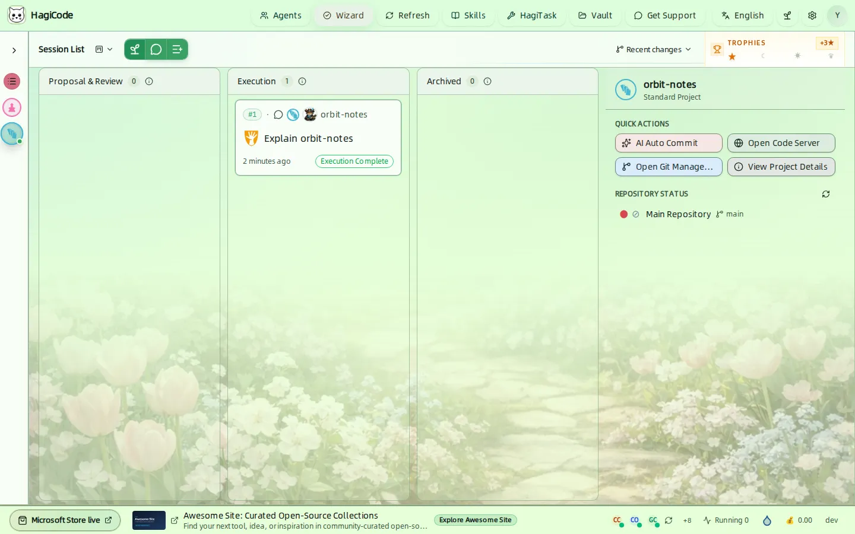The width and height of the screenshot is (855, 534).
Task: Click the green sprout new-proposal button
Action: (135, 49)
